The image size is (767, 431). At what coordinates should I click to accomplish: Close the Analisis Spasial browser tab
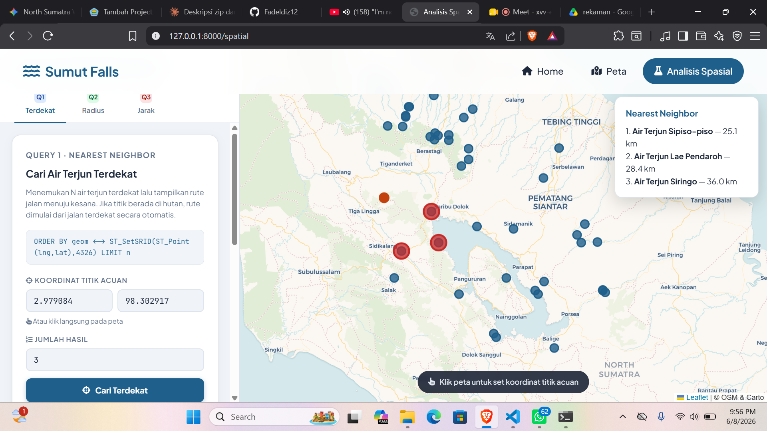pos(470,12)
